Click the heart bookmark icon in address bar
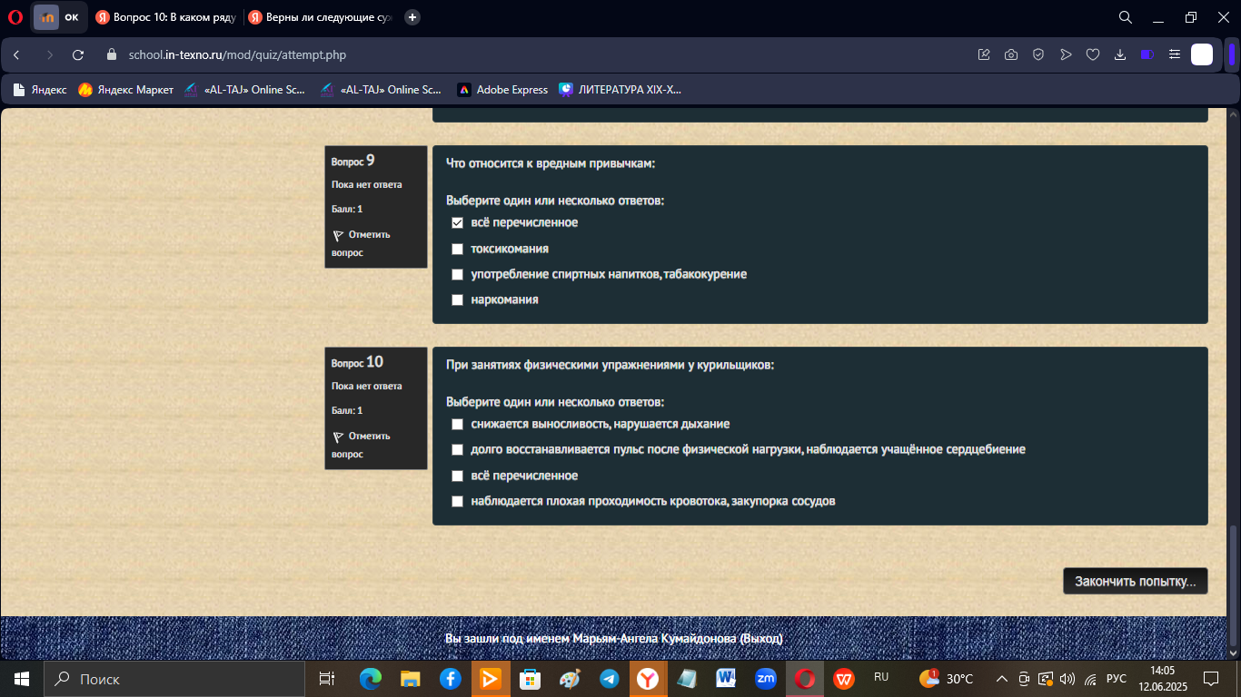Viewport: 1241px width, 697px height. point(1093,54)
